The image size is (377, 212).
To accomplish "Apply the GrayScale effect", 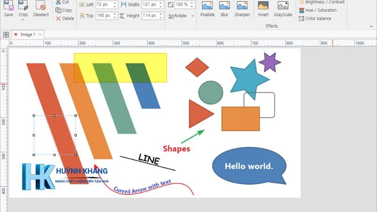I will click(283, 8).
